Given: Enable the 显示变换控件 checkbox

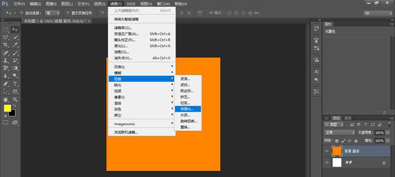Looking at the screenshot, I should 68,13.
